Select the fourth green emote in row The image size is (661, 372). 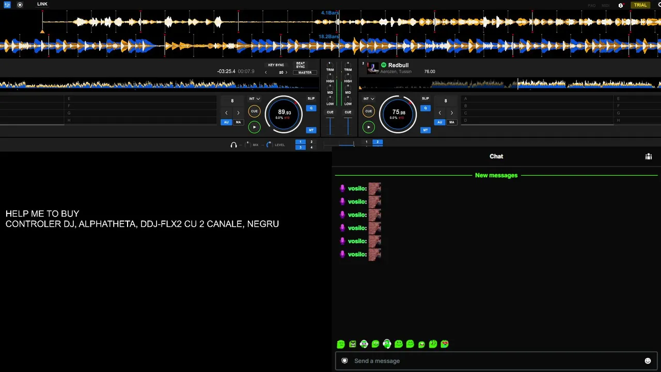click(x=375, y=344)
